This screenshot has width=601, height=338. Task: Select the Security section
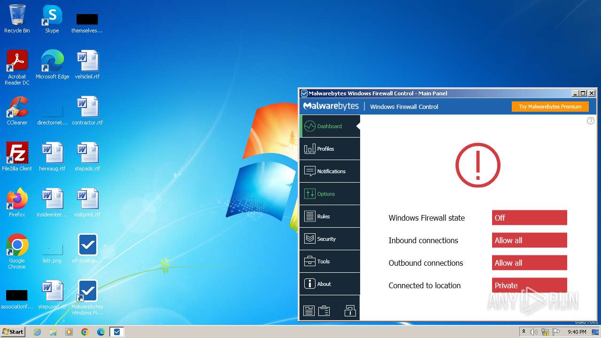tap(330, 239)
